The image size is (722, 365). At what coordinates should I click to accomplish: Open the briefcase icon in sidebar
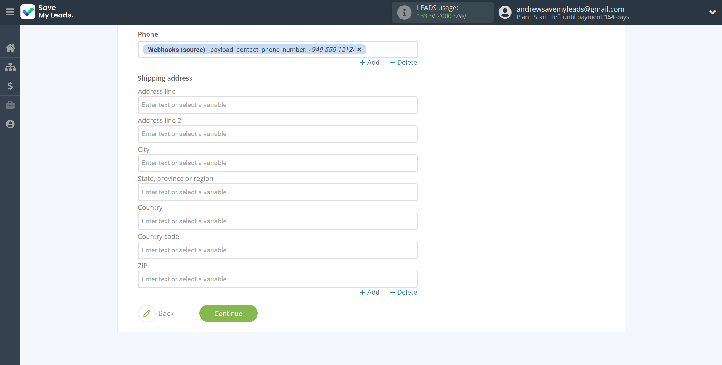(x=10, y=105)
